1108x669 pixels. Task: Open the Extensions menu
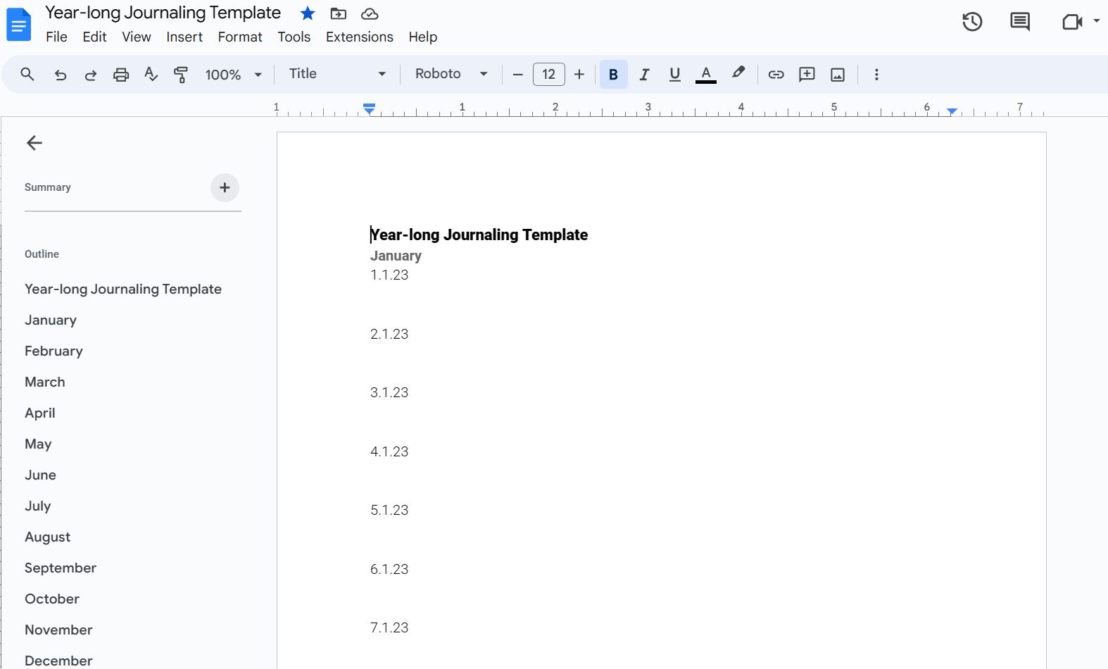click(360, 37)
